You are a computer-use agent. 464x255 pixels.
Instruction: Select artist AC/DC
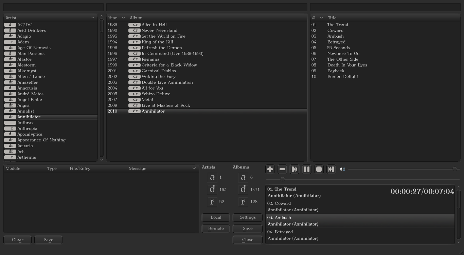click(x=51, y=24)
